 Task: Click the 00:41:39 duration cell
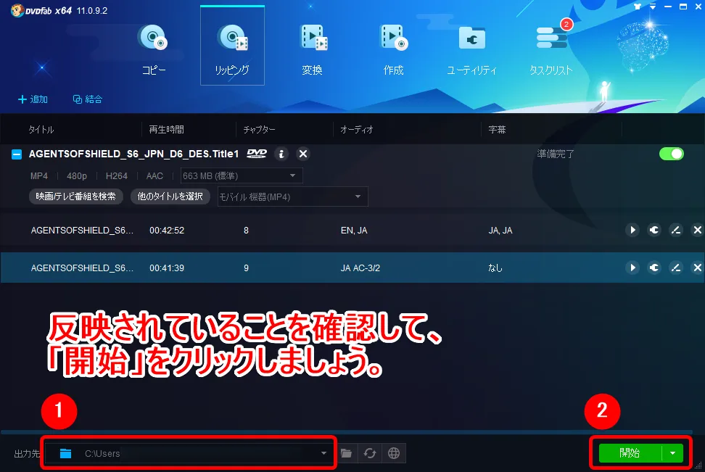point(167,268)
